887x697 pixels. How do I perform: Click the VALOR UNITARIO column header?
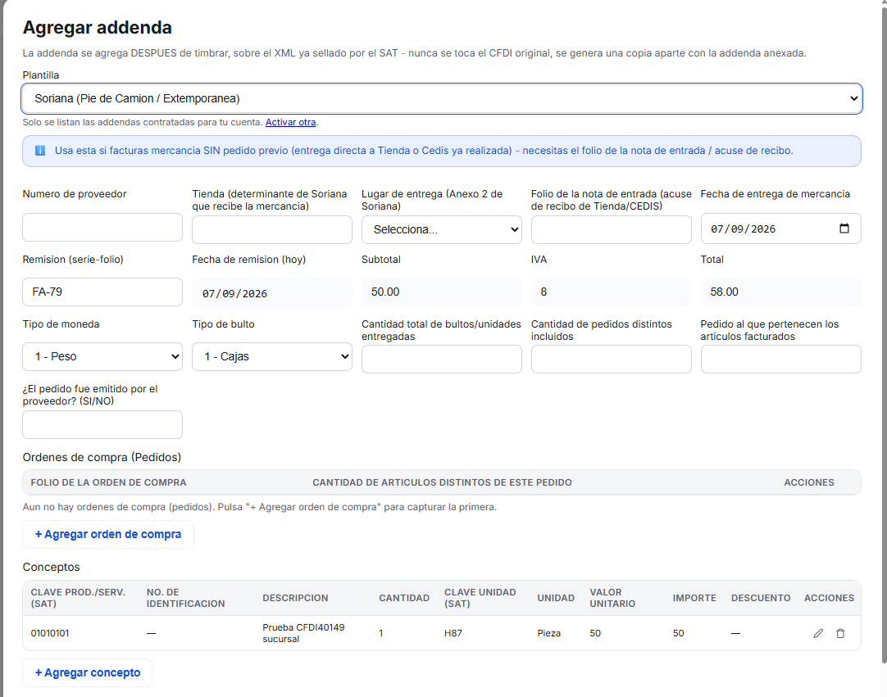click(612, 598)
